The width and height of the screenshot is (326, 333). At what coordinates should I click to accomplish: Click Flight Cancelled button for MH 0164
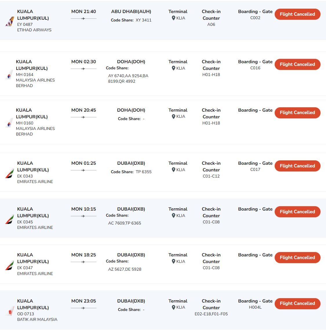pyautogui.click(x=297, y=64)
